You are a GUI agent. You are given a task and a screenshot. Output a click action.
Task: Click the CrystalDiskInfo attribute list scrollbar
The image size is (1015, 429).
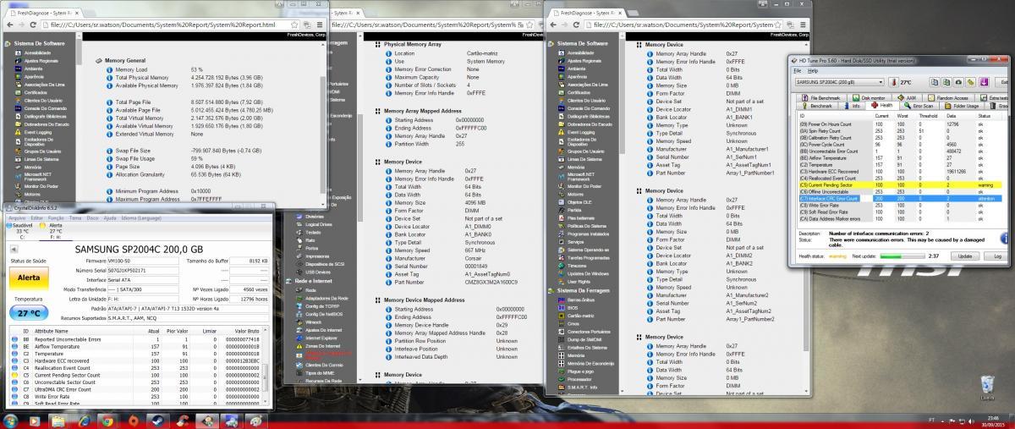(x=266, y=377)
